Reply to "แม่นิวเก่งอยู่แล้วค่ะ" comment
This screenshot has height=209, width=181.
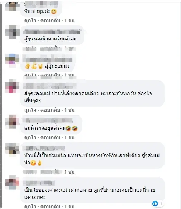coord(50,137)
